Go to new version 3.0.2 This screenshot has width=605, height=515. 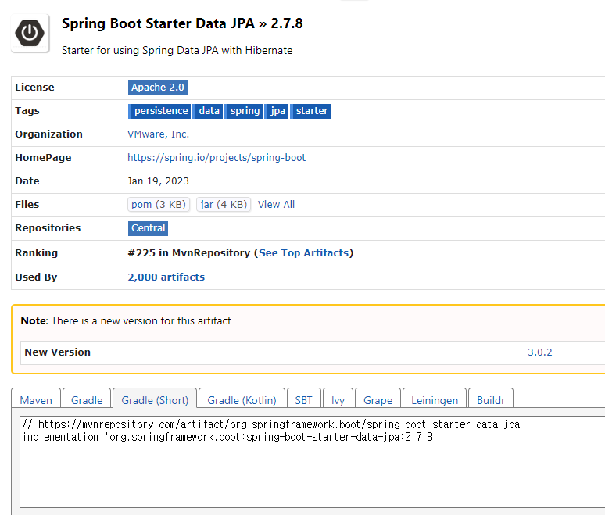click(540, 352)
